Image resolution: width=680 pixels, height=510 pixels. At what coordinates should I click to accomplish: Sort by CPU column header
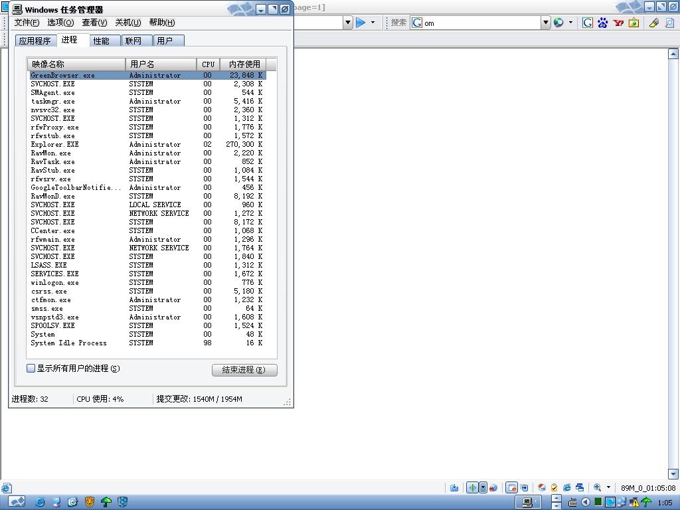(208, 64)
